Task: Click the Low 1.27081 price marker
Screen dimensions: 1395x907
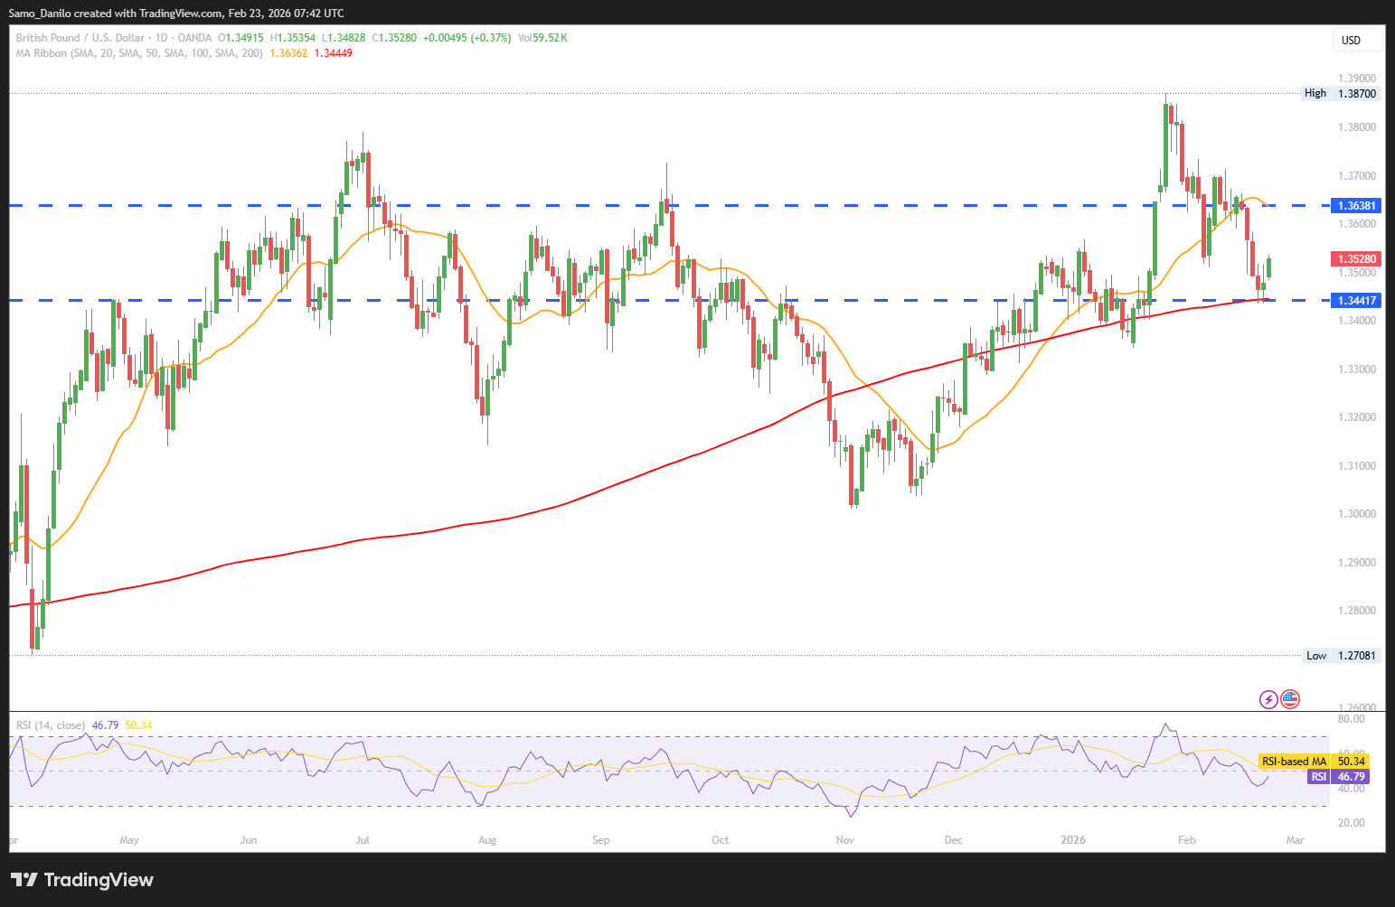Action: click(1343, 656)
